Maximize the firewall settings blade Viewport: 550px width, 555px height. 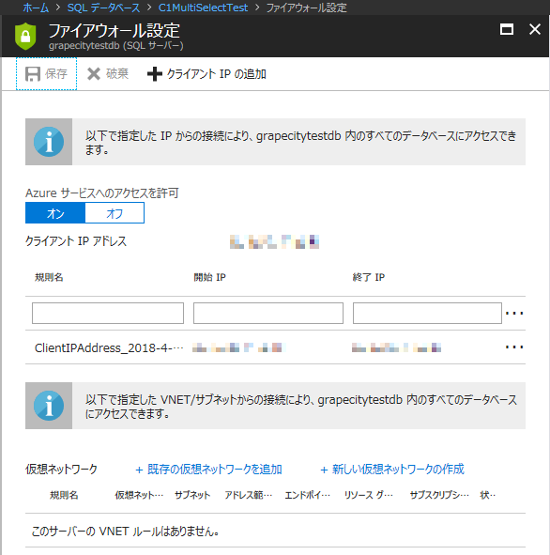click(x=507, y=29)
